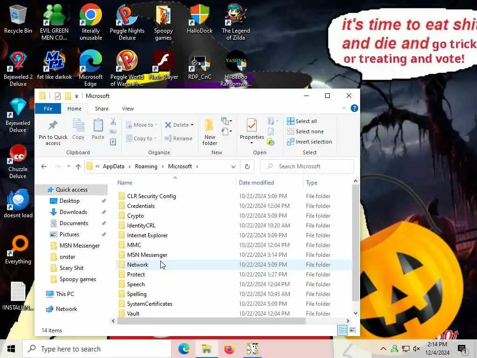Open the RDP_CnC desktop shortcut
477x358 pixels.
coord(199,65)
